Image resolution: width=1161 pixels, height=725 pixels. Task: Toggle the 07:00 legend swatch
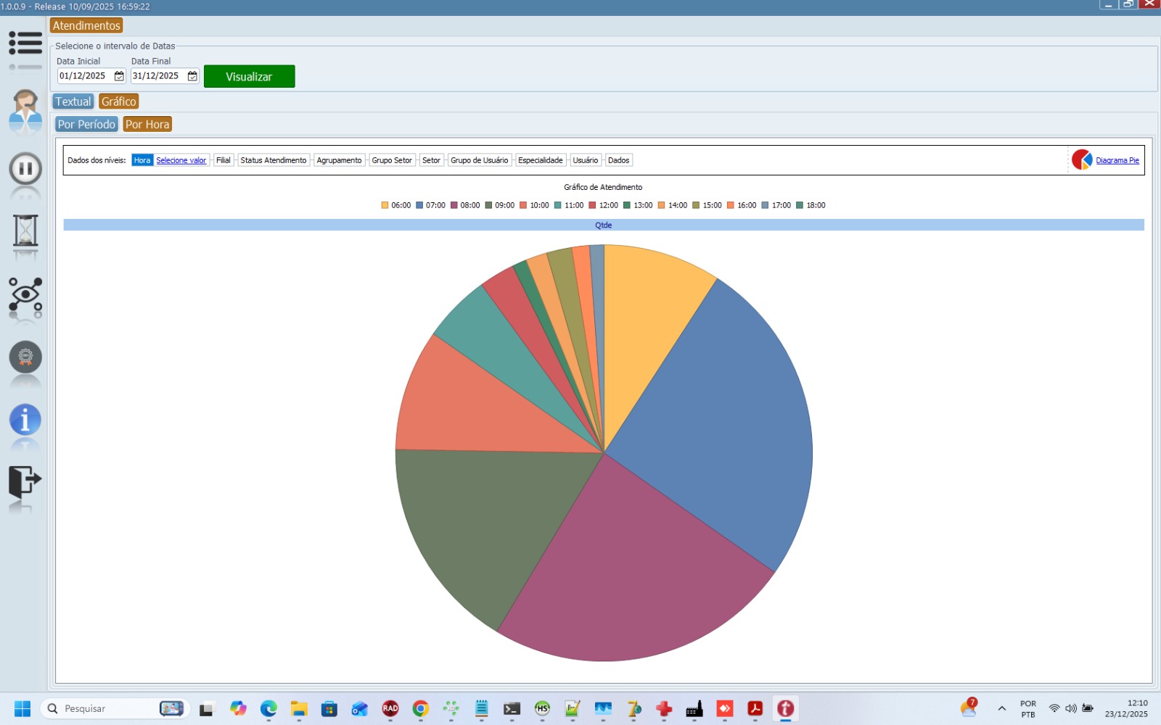coord(419,205)
